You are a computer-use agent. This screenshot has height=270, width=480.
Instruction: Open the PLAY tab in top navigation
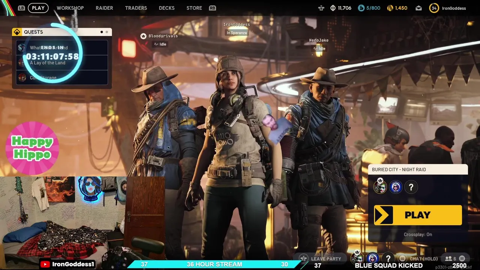click(38, 8)
